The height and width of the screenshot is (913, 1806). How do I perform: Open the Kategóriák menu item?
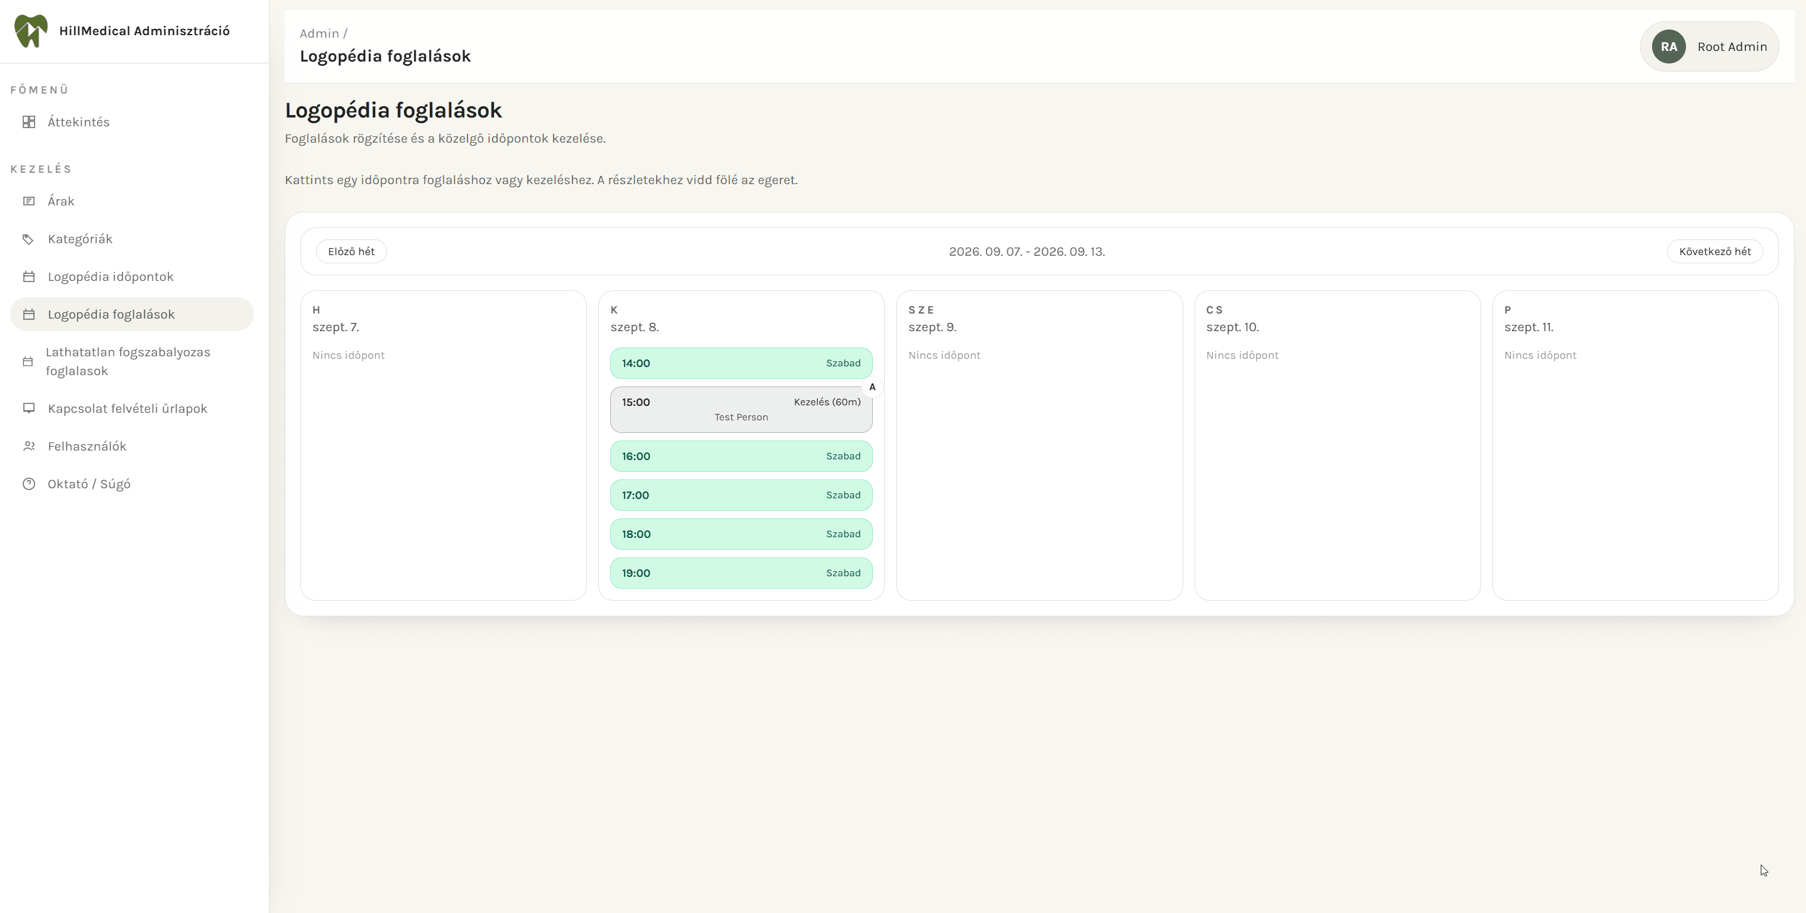point(132,239)
